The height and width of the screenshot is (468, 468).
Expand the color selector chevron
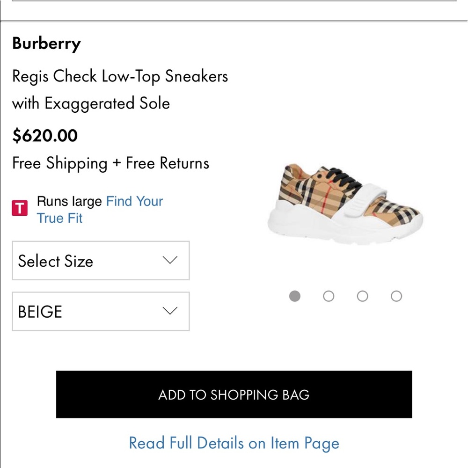[x=170, y=310]
